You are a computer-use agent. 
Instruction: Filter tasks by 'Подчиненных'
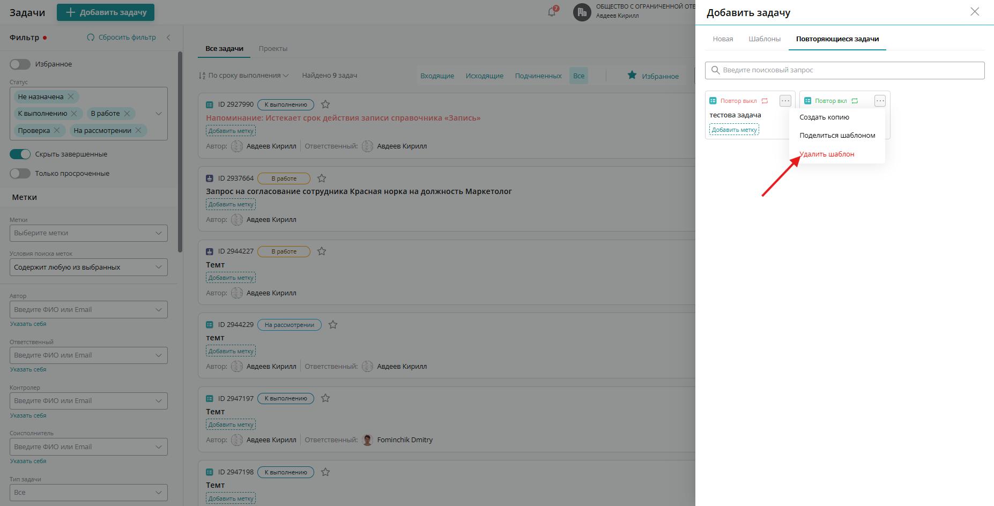538,76
